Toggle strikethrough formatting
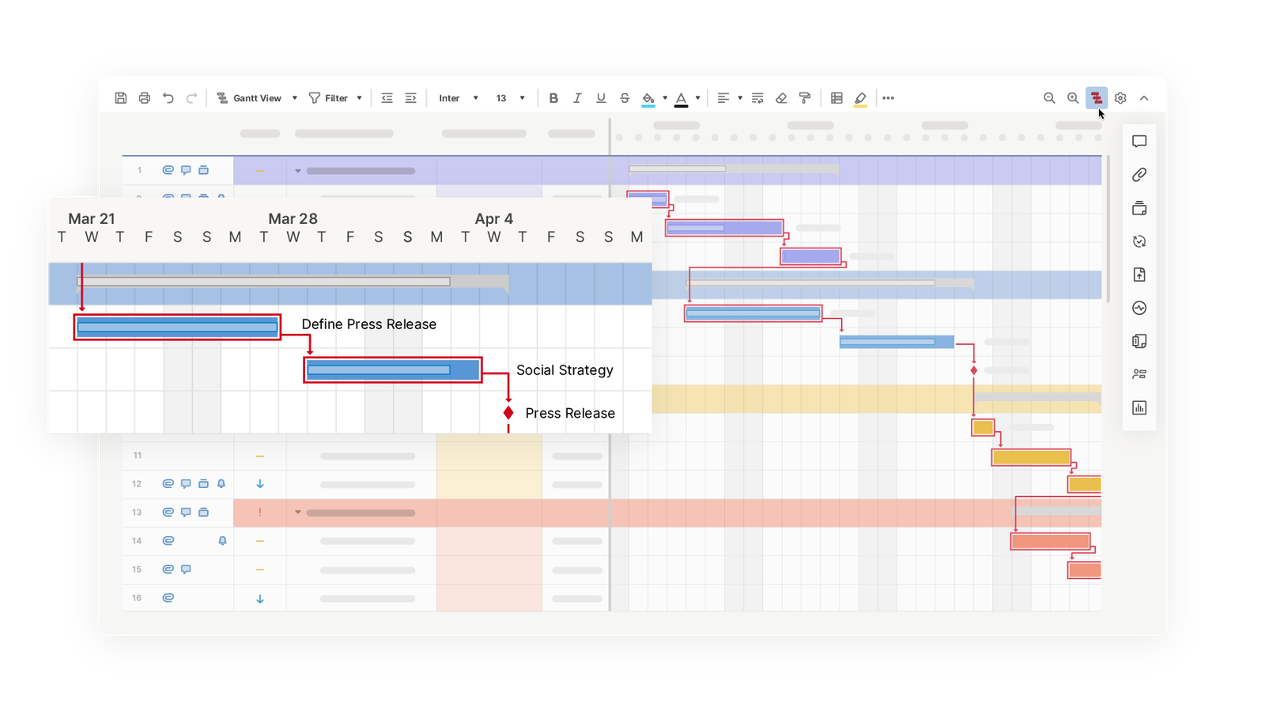 [x=625, y=97]
